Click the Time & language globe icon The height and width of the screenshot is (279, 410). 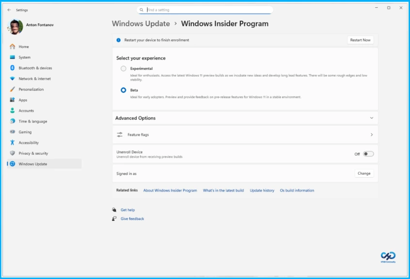tap(12, 121)
